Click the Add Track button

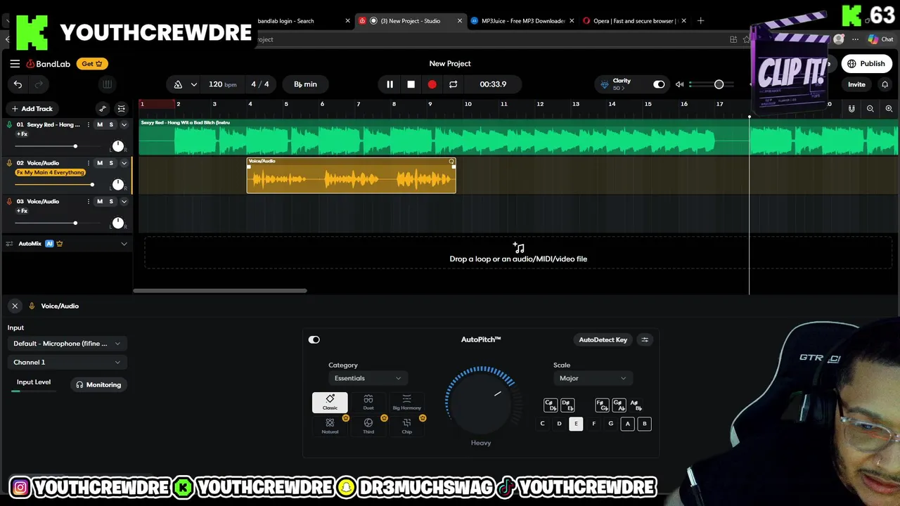click(32, 109)
